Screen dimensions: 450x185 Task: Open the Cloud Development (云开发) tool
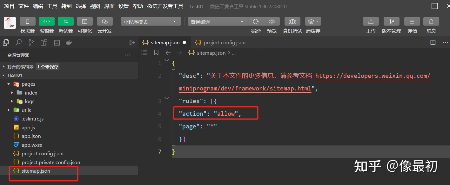104,22
